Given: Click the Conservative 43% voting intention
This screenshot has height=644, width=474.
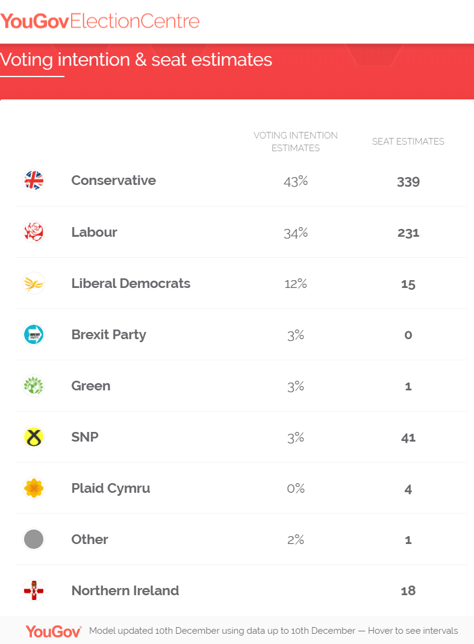Looking at the screenshot, I should pos(296,181).
